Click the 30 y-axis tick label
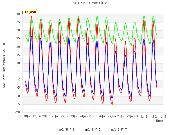Viewport: 180px width, 135px height. [x=18, y=30]
